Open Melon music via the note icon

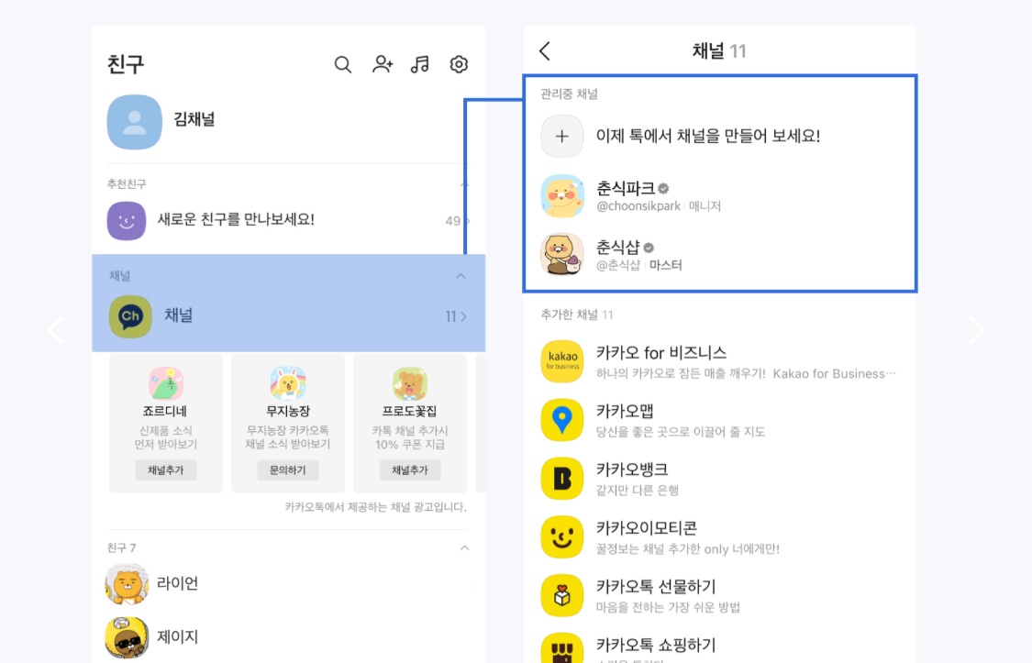[421, 64]
